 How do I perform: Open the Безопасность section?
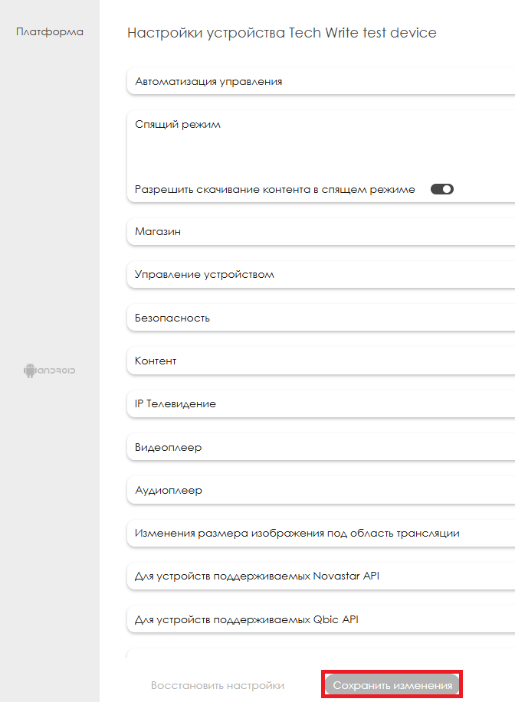(x=172, y=318)
